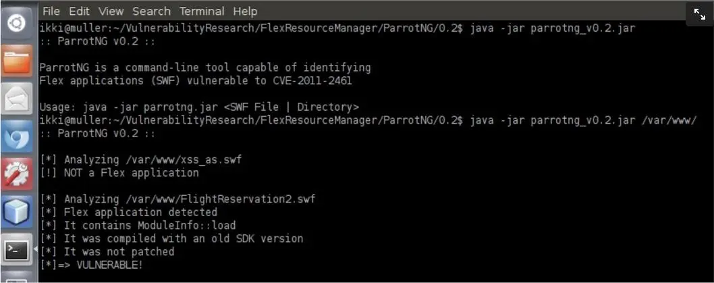
Task: Open the red settings tools application
Action: 16,174
